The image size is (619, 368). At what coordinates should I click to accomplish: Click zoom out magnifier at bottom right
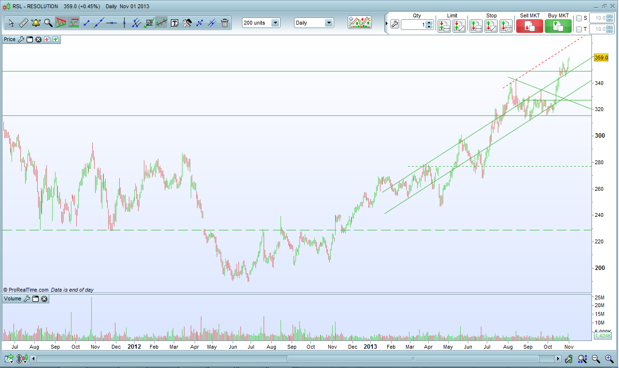click(596, 359)
